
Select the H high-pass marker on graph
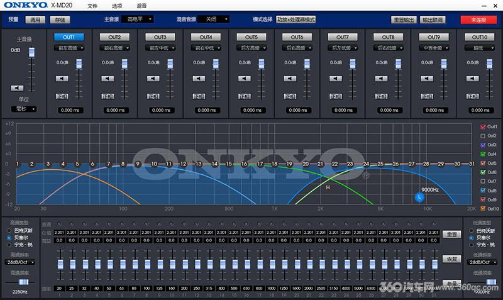[328, 187]
